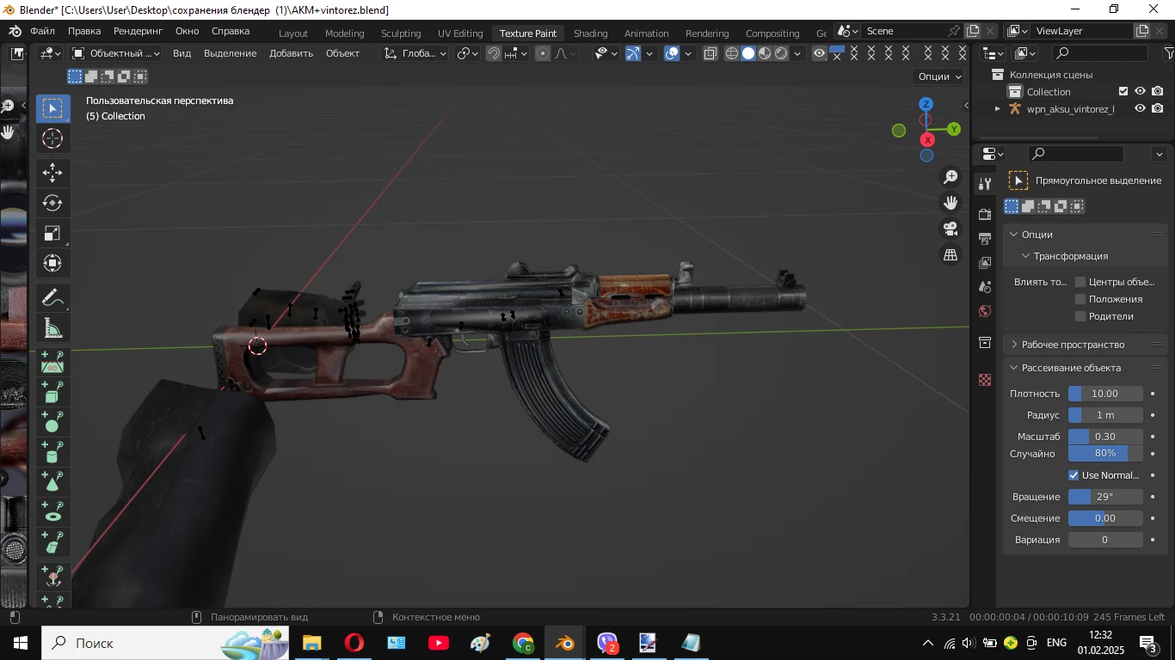
Task: Hide Collection using its eye icon
Action: pyautogui.click(x=1140, y=91)
